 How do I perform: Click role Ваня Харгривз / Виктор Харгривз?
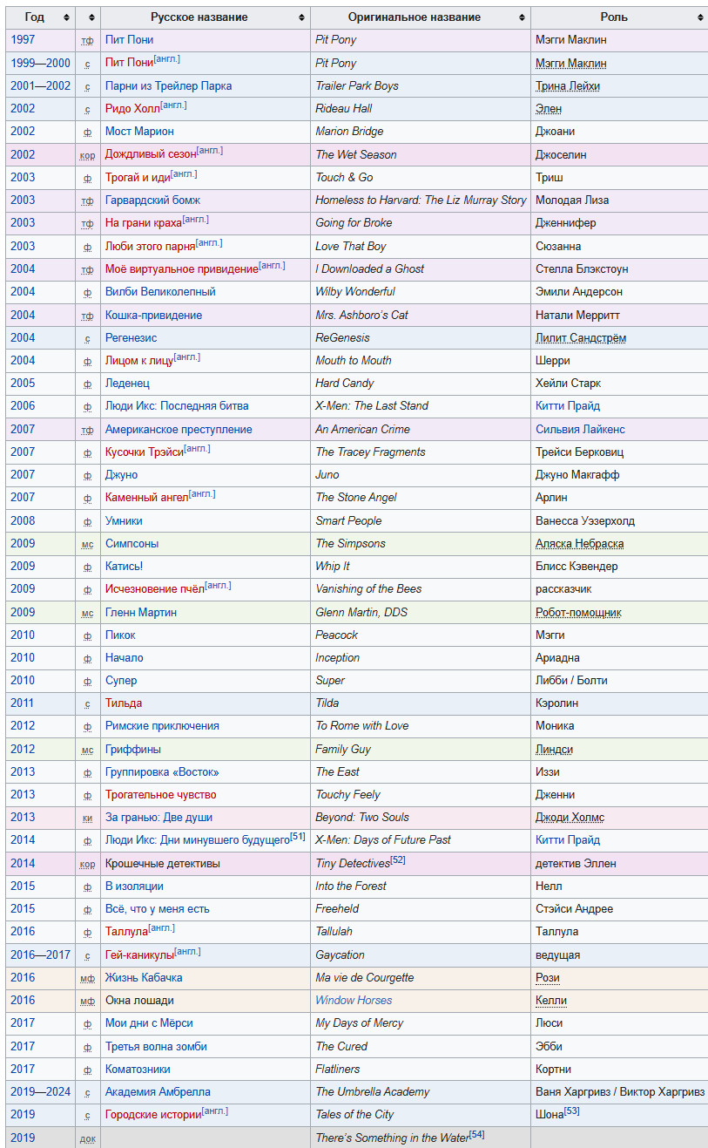tap(620, 1092)
